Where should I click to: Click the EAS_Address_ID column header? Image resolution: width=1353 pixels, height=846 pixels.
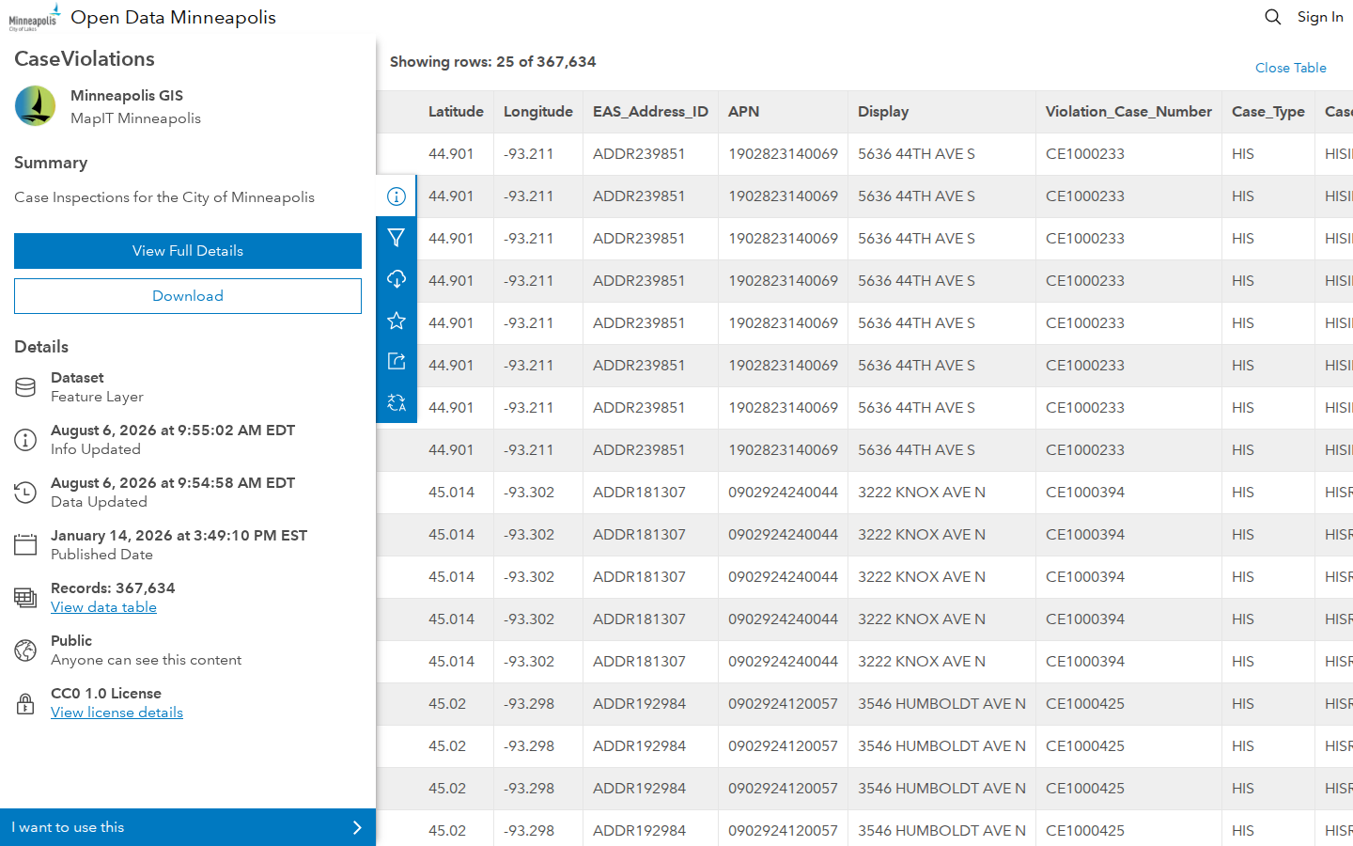coord(650,112)
